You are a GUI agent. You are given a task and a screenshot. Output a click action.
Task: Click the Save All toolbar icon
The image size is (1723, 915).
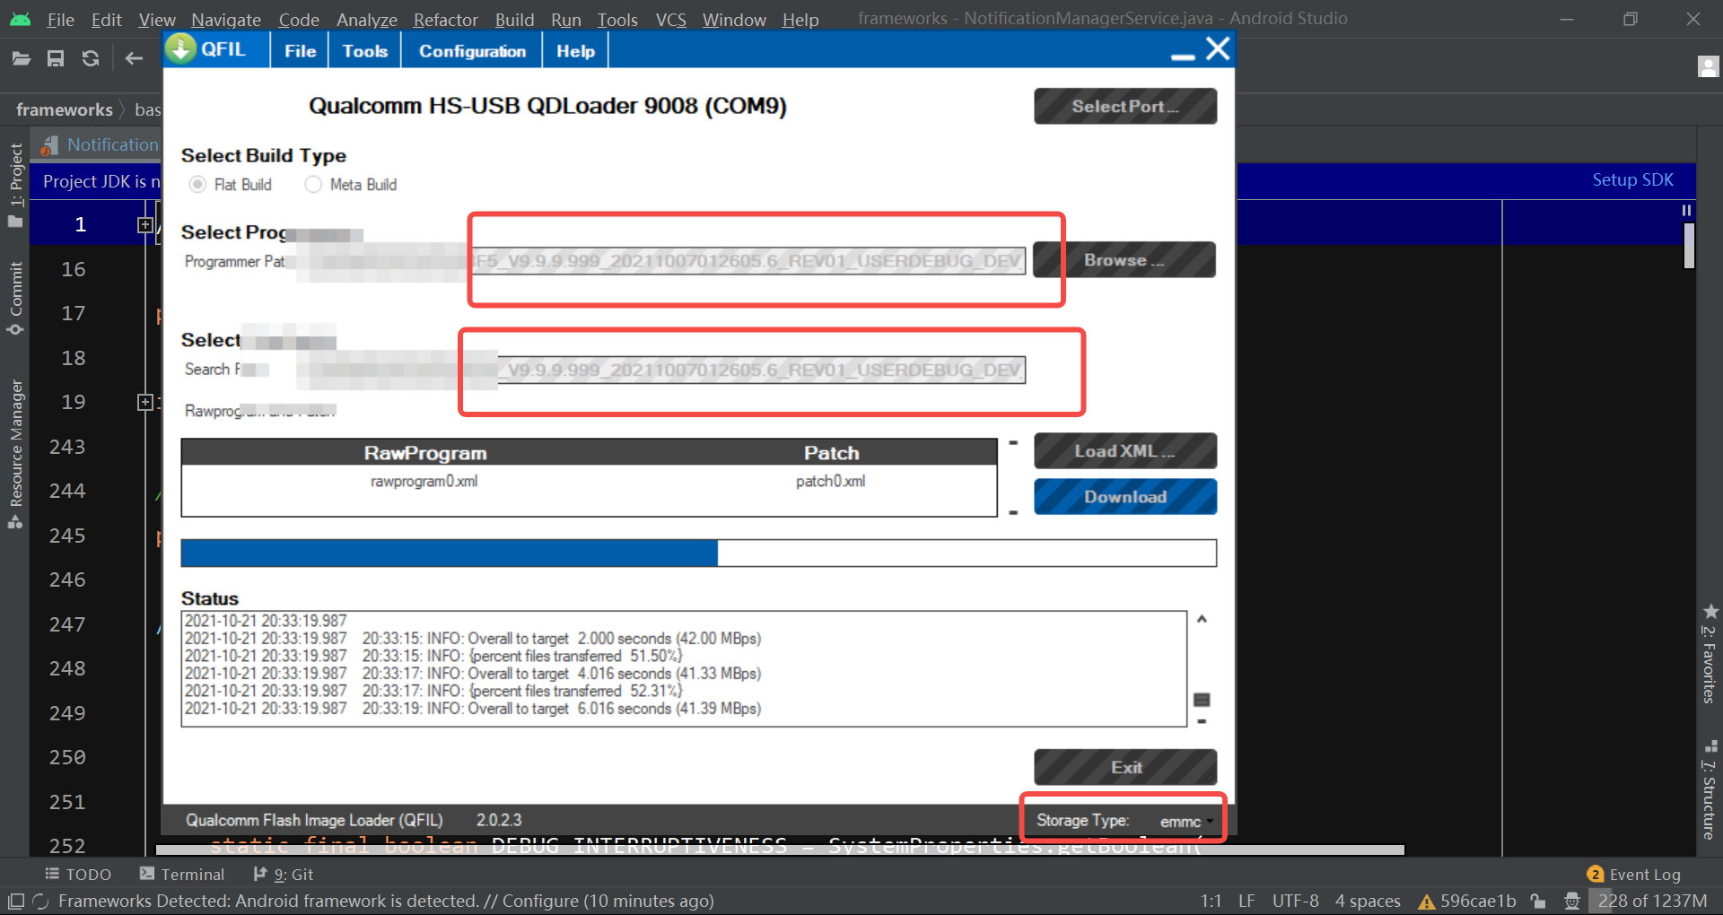coord(56,58)
